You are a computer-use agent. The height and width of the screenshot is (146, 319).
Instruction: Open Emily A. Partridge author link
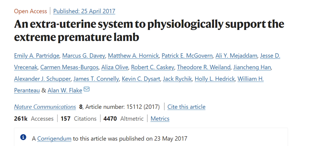(36, 56)
